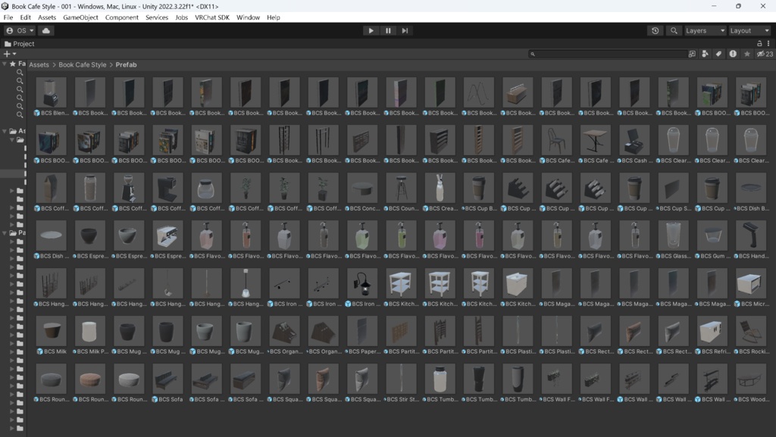
Task: Switch to the Project tab
Action: (19, 43)
